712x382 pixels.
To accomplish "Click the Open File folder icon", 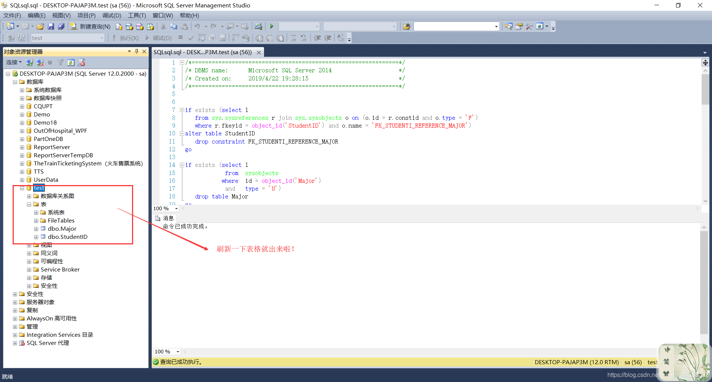I will [x=40, y=26].
